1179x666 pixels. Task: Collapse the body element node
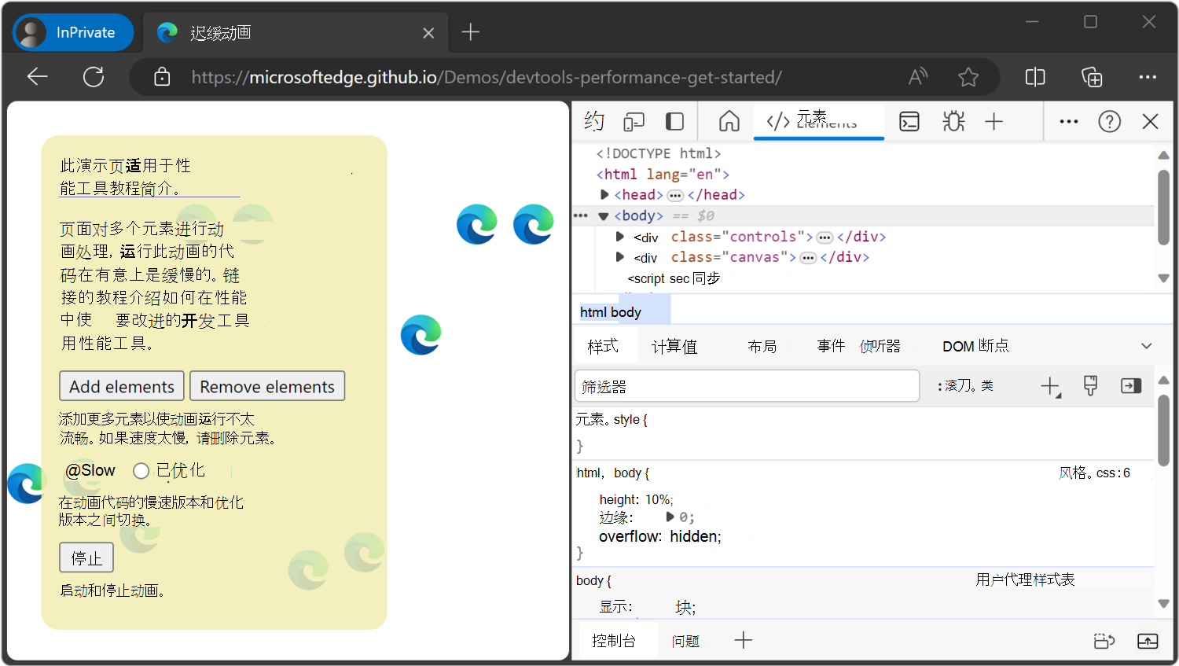click(604, 215)
